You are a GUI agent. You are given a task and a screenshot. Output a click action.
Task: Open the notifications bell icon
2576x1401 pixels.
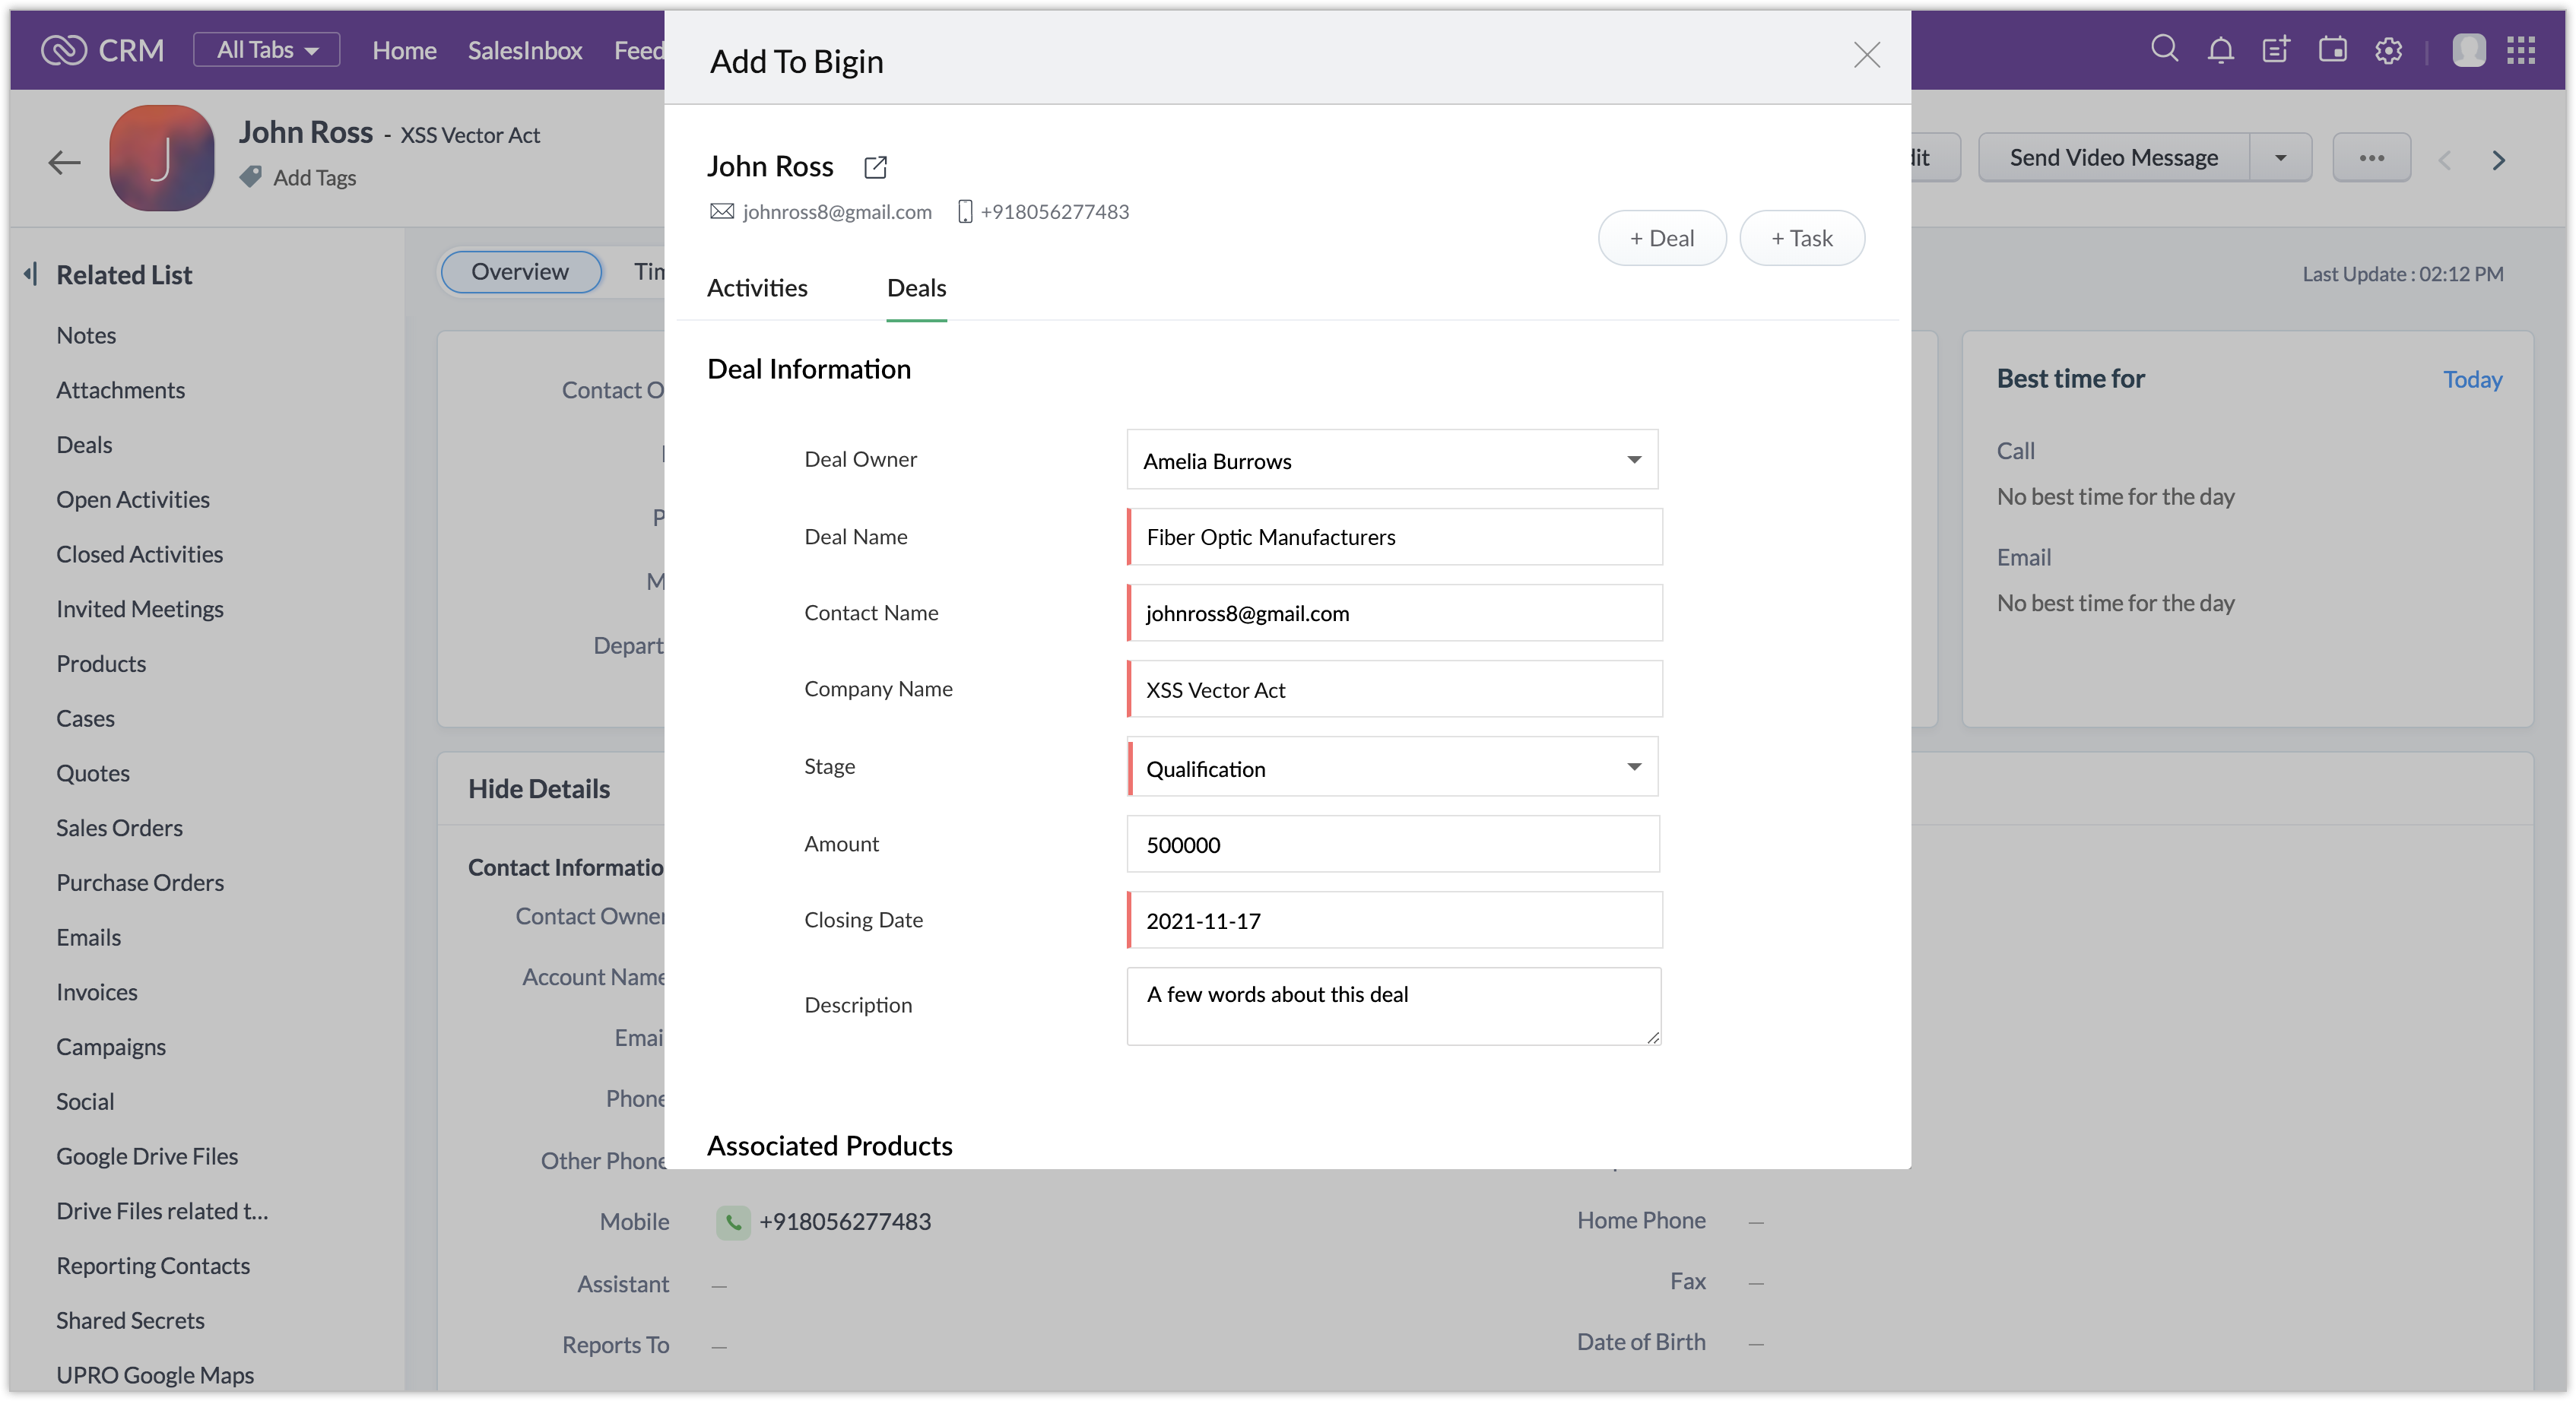coord(2220,50)
